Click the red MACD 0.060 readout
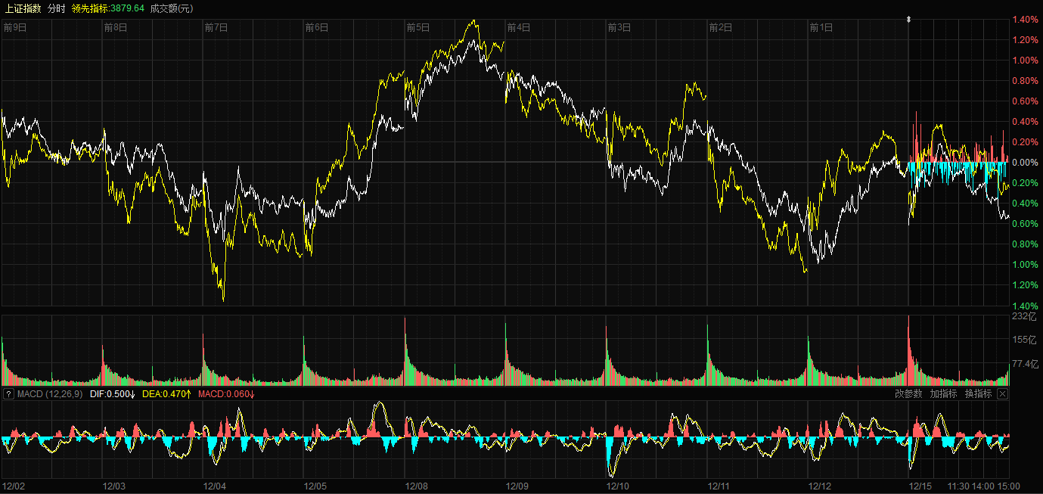 point(226,393)
